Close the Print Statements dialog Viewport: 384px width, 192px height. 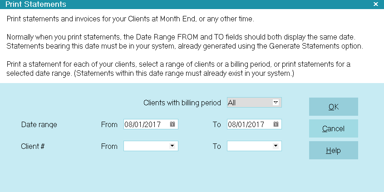(x=376, y=4)
